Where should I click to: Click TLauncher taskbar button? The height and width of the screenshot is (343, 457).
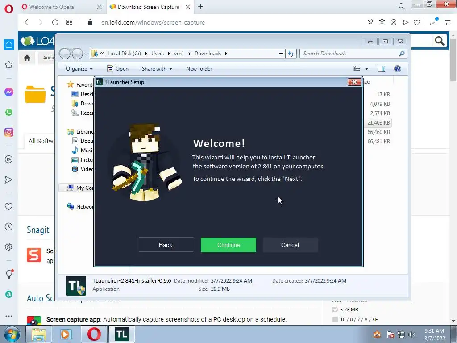[x=121, y=334]
